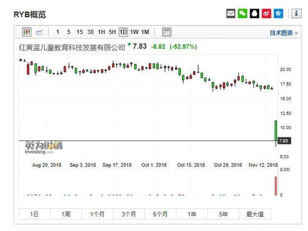Select 5H interval

112,32
